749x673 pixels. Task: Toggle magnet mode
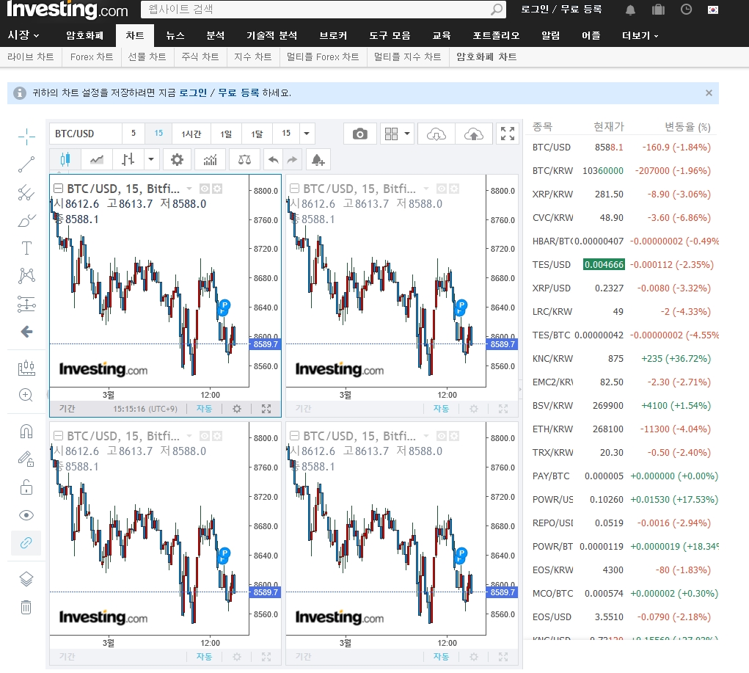[x=26, y=432]
